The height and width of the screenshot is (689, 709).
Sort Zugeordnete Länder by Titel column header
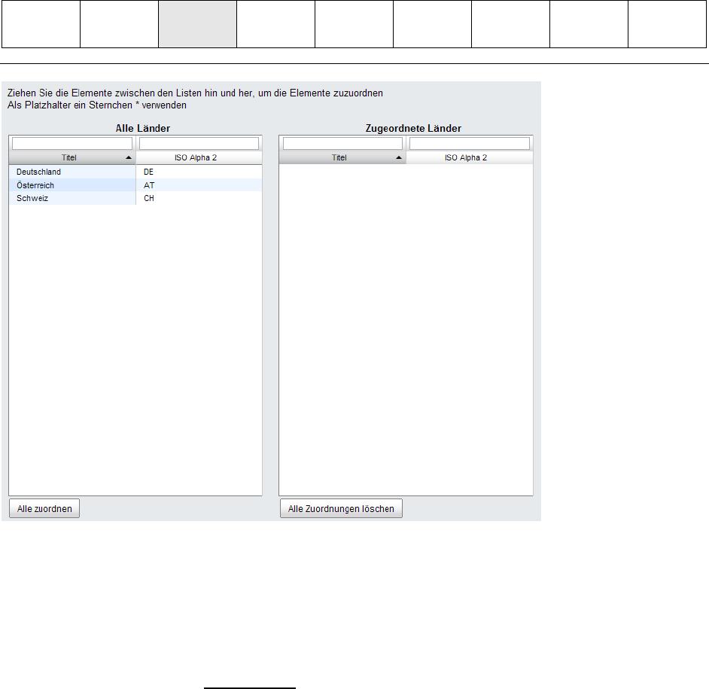(342, 157)
